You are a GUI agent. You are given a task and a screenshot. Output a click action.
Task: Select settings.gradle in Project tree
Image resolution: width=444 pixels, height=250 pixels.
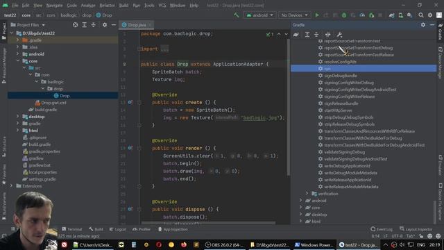(42, 179)
